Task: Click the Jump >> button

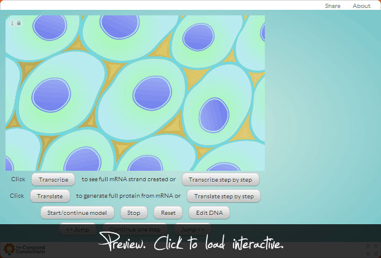Action: coord(192,229)
